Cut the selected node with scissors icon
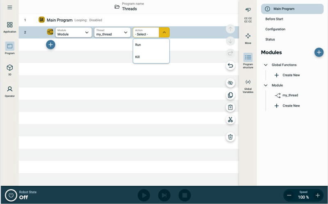 click(230, 120)
